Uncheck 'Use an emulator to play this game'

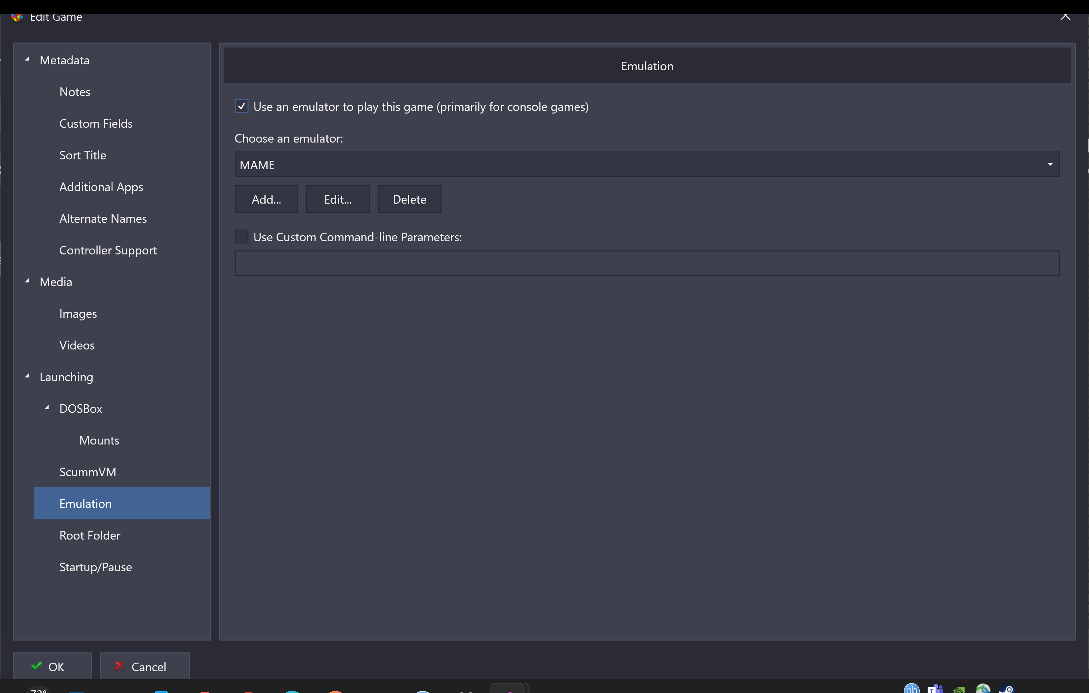242,106
